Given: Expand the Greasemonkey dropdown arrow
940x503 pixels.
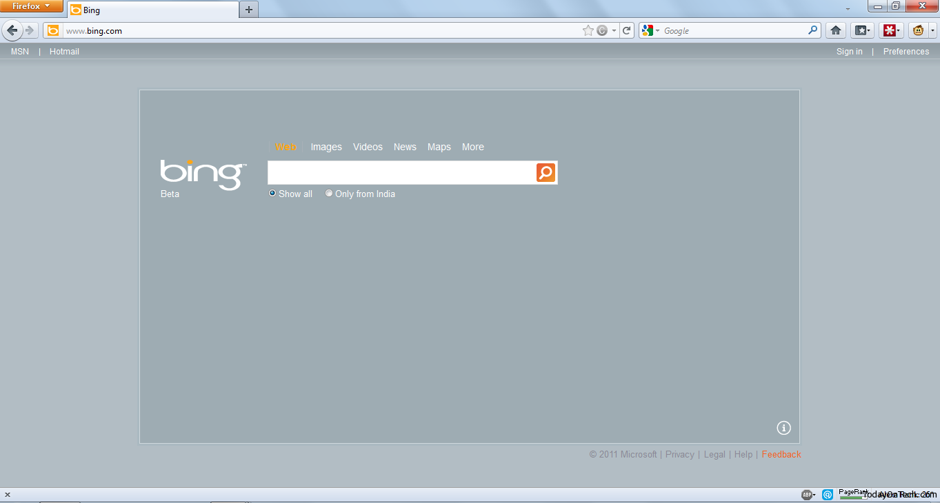Looking at the screenshot, I should pos(932,30).
